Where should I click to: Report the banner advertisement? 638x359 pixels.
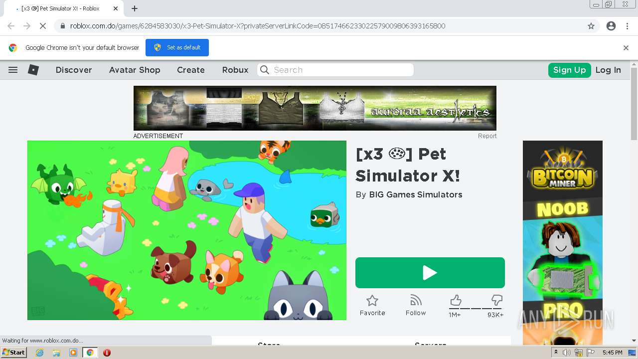point(487,136)
